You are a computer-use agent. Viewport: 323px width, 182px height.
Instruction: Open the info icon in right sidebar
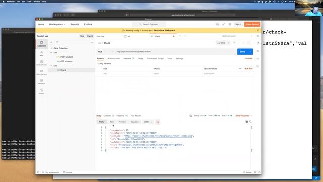coord(258,66)
